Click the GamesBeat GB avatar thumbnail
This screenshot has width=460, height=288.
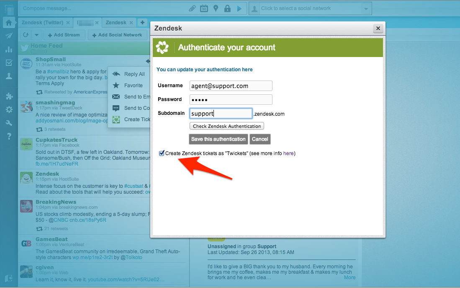pyautogui.click(x=26, y=244)
